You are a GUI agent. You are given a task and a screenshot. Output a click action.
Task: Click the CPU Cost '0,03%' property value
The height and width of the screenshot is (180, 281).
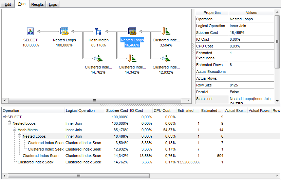pyautogui.click(x=251, y=46)
